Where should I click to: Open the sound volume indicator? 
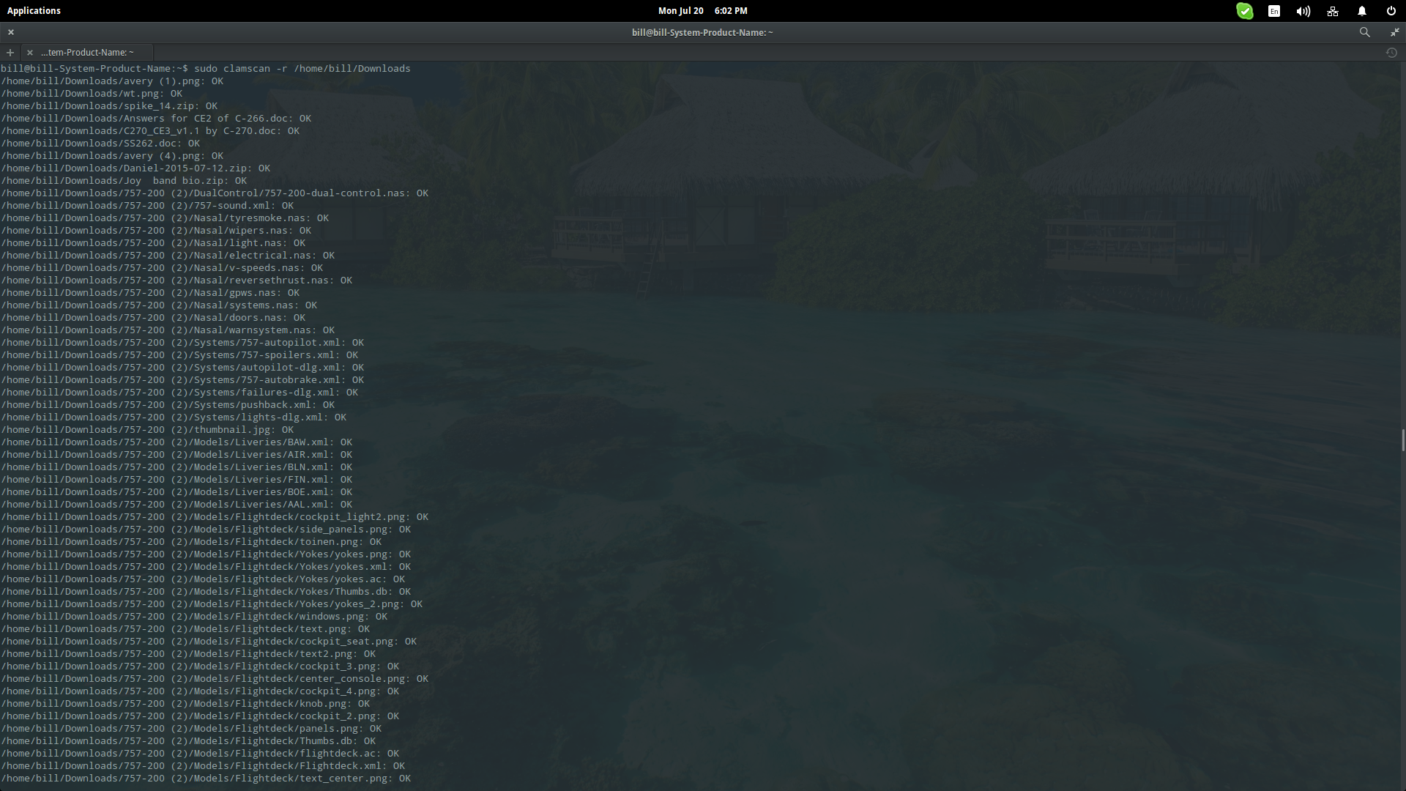1303,11
